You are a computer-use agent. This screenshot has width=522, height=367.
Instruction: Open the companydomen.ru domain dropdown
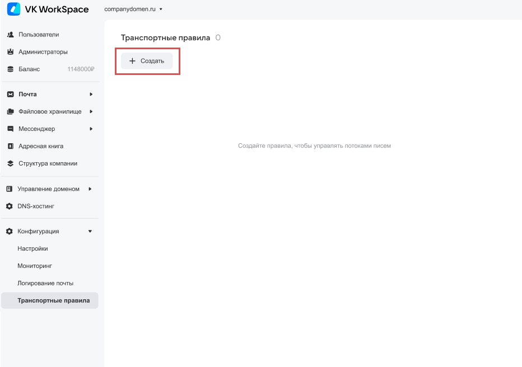point(133,10)
